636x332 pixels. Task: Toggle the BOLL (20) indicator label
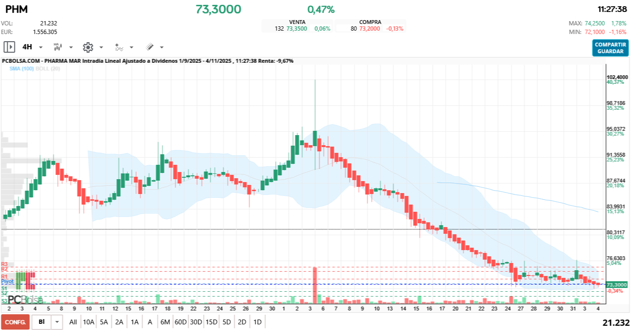[x=54, y=69]
